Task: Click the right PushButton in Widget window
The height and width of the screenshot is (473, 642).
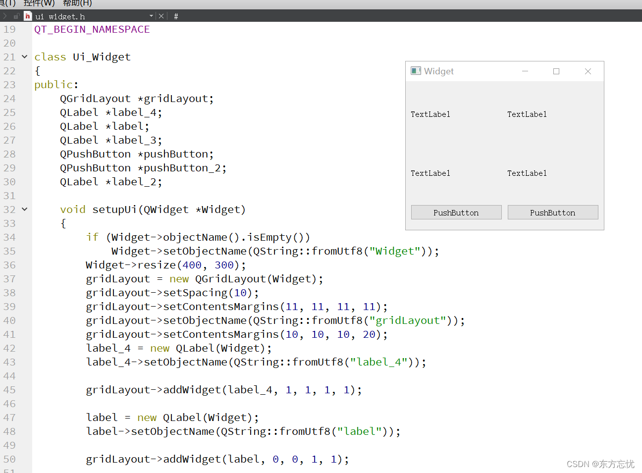Action: tap(553, 212)
